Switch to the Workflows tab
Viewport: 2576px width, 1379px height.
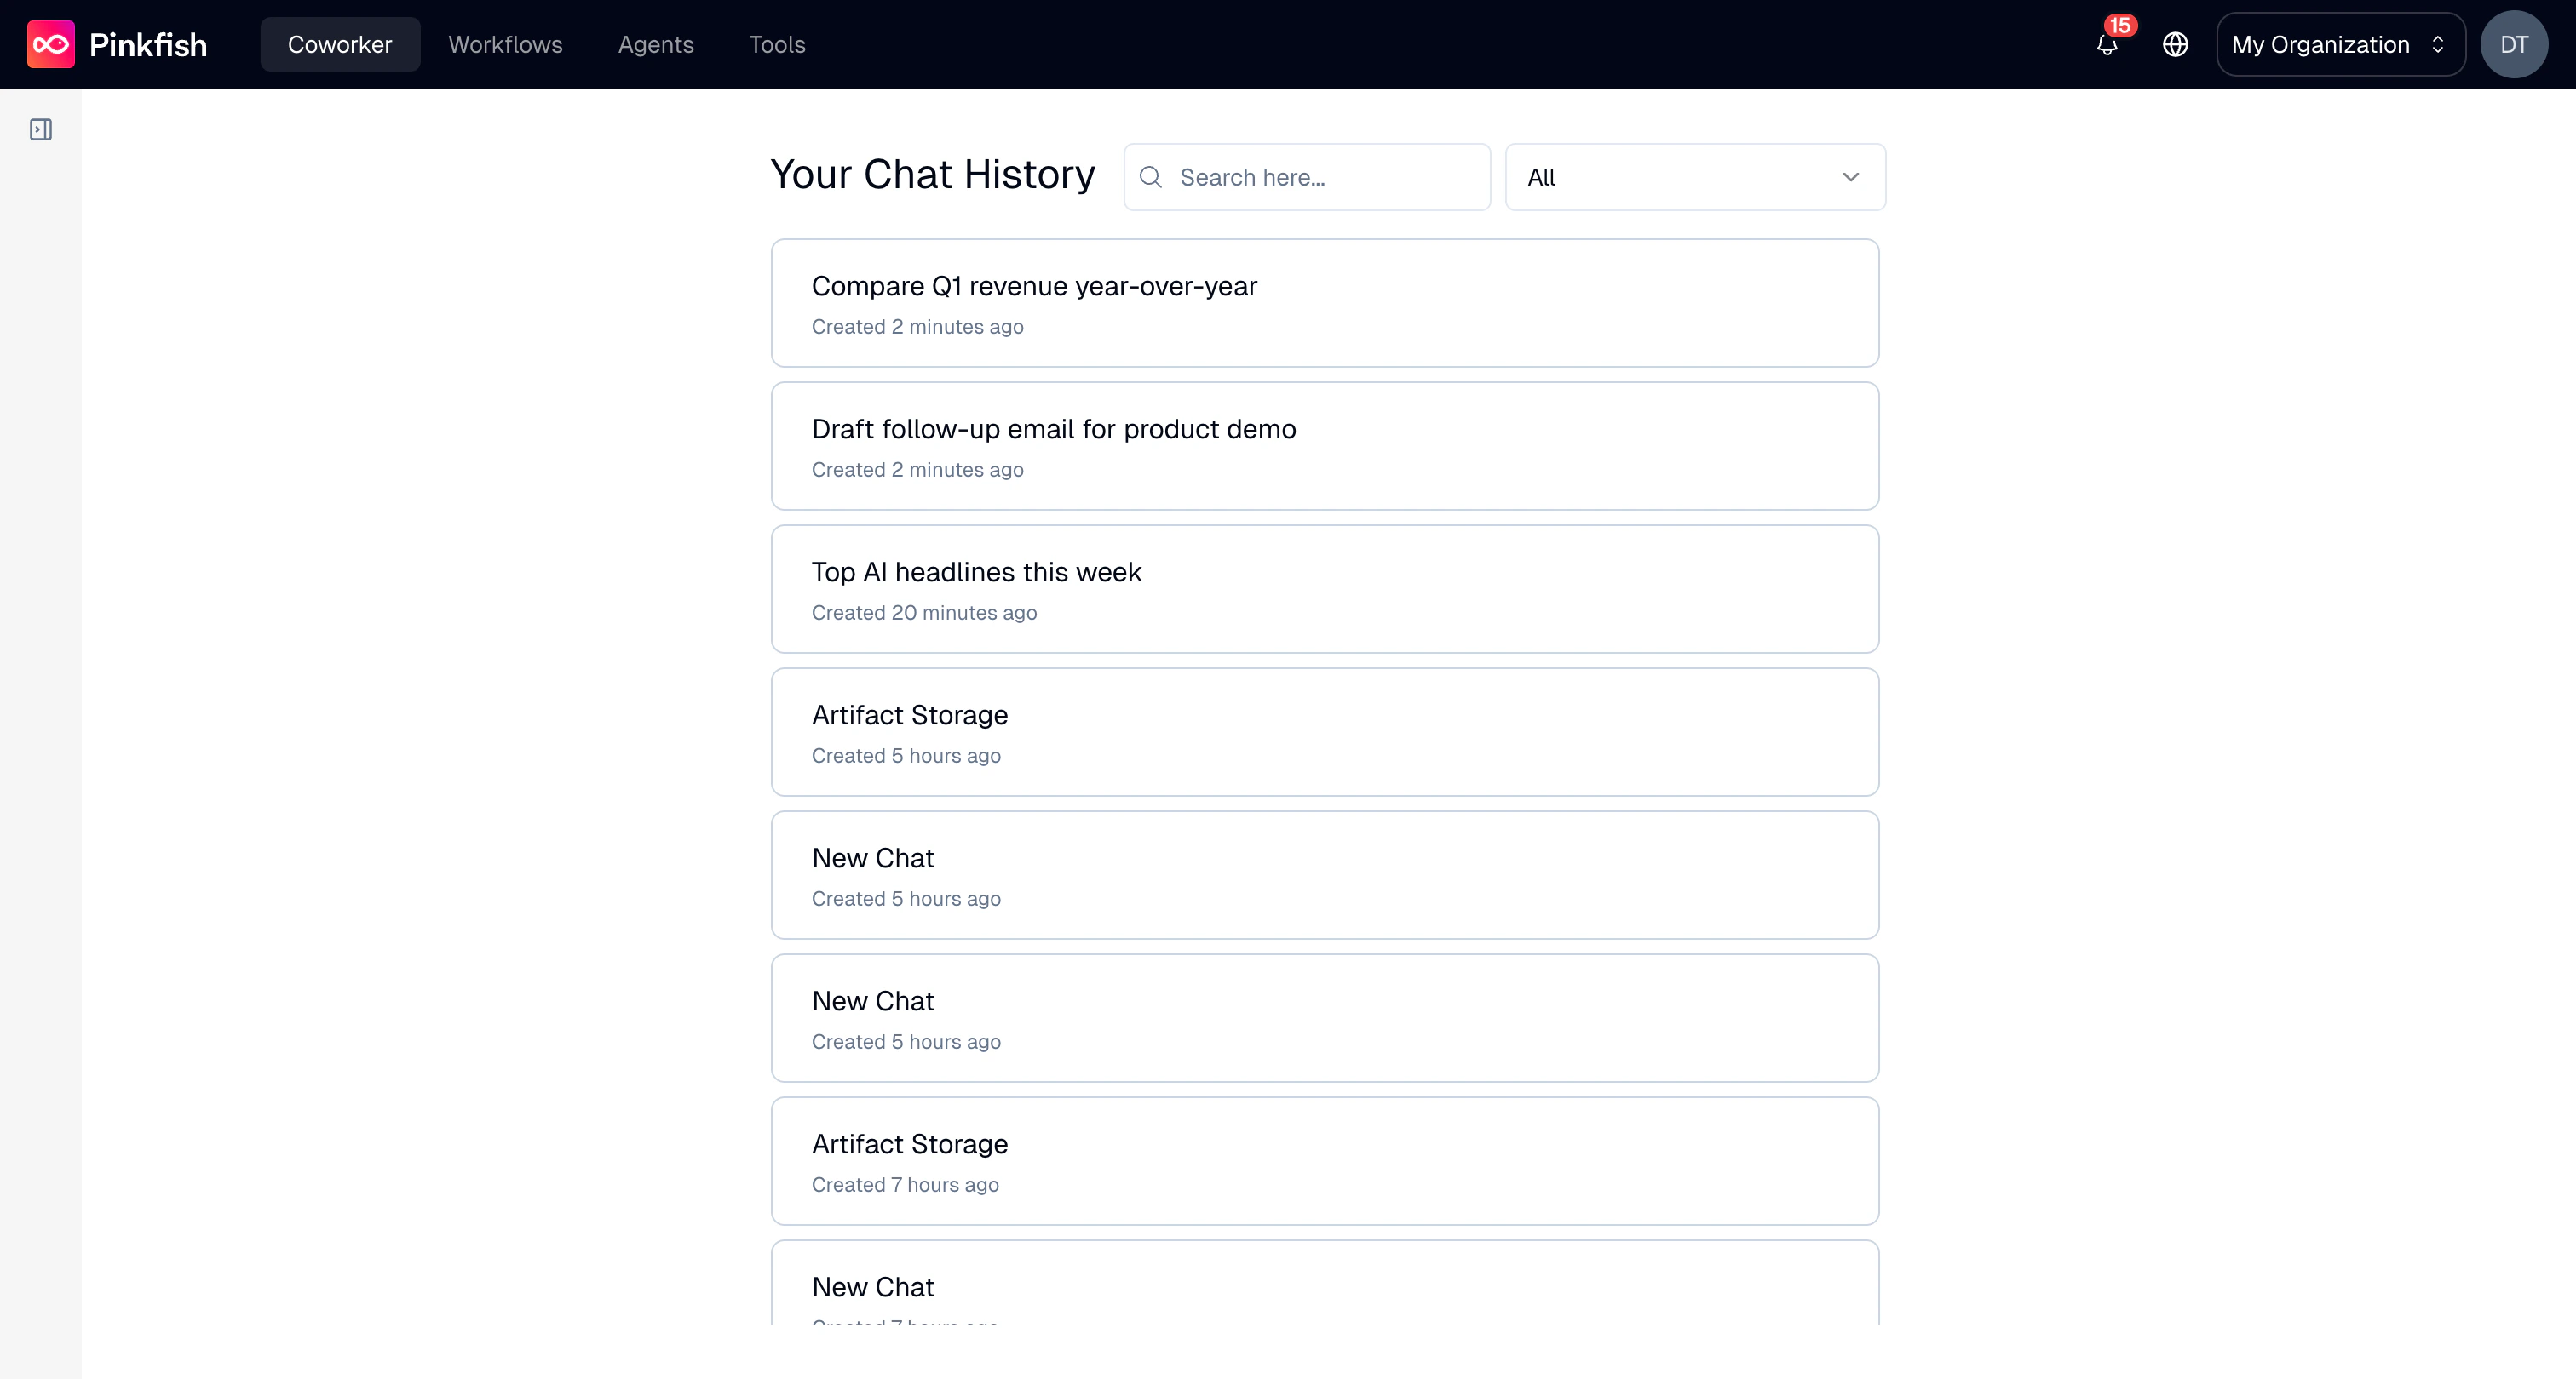pos(505,44)
